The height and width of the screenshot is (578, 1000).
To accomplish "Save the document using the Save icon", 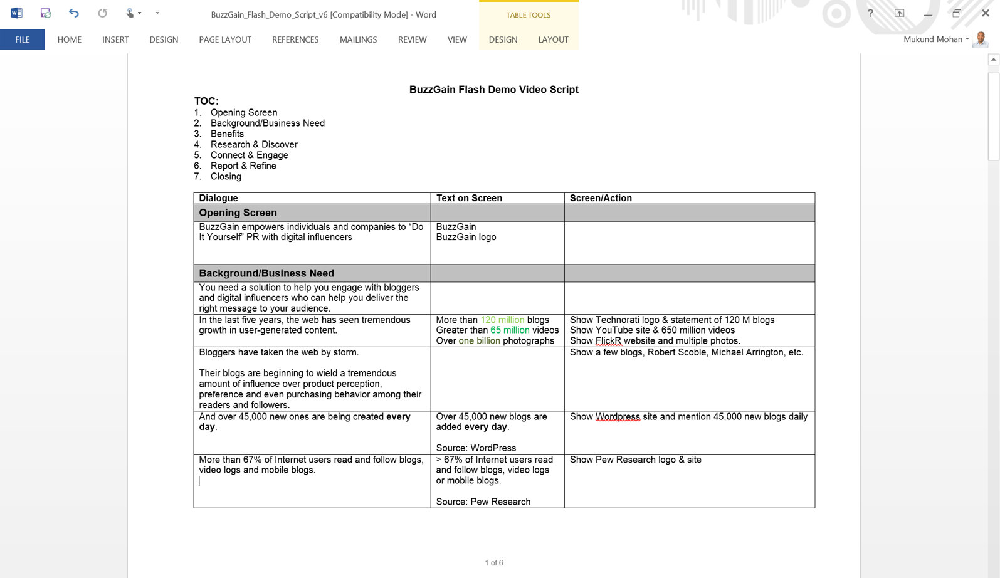I will point(45,13).
